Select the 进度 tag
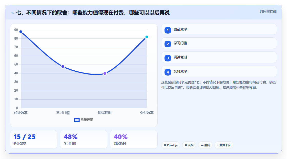 (205, 145)
